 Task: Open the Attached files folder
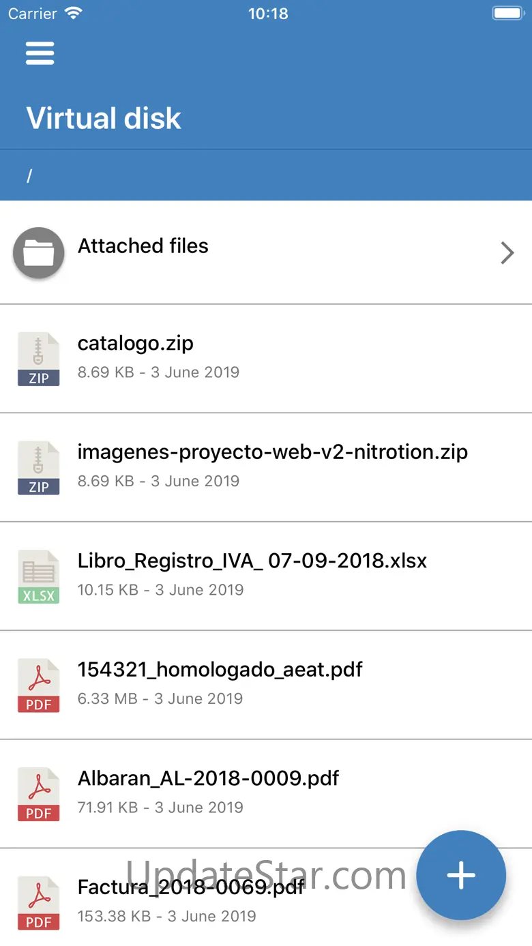tap(143, 246)
